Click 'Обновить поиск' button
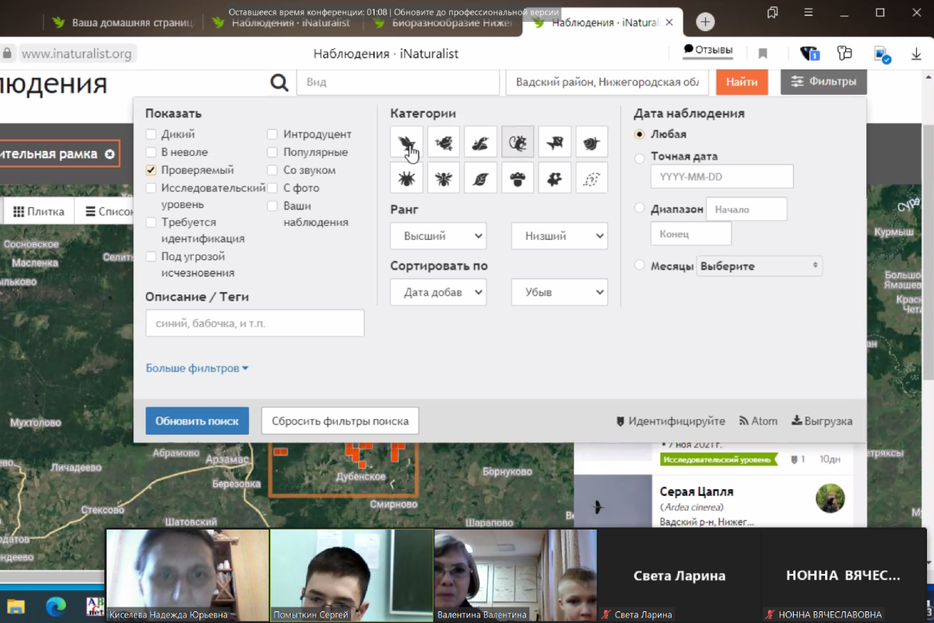The width and height of the screenshot is (934, 623). 197,421
